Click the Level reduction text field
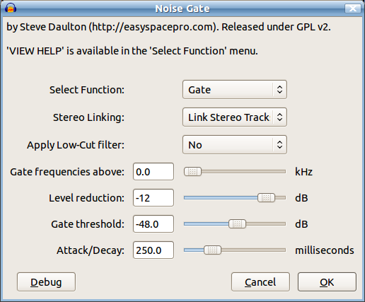 153,198
